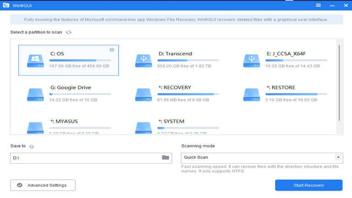Select the SYSTEM partition disk icon
The image size is (352, 198).
tap(143, 128)
